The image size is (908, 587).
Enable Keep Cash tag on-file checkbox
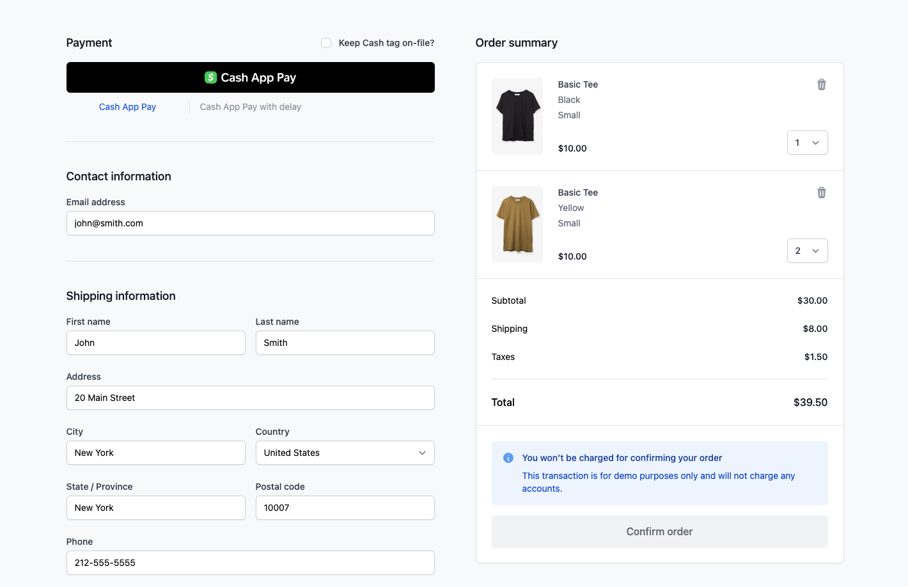(x=326, y=43)
